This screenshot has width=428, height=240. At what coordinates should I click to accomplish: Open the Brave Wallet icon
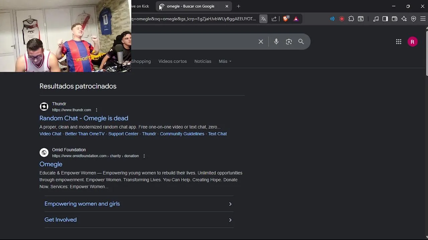pyautogui.click(x=395, y=19)
